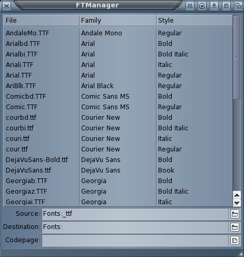This screenshot has height=257, width=244.
Task: Pick courbi.ttf in the File column
Action: click(19, 128)
